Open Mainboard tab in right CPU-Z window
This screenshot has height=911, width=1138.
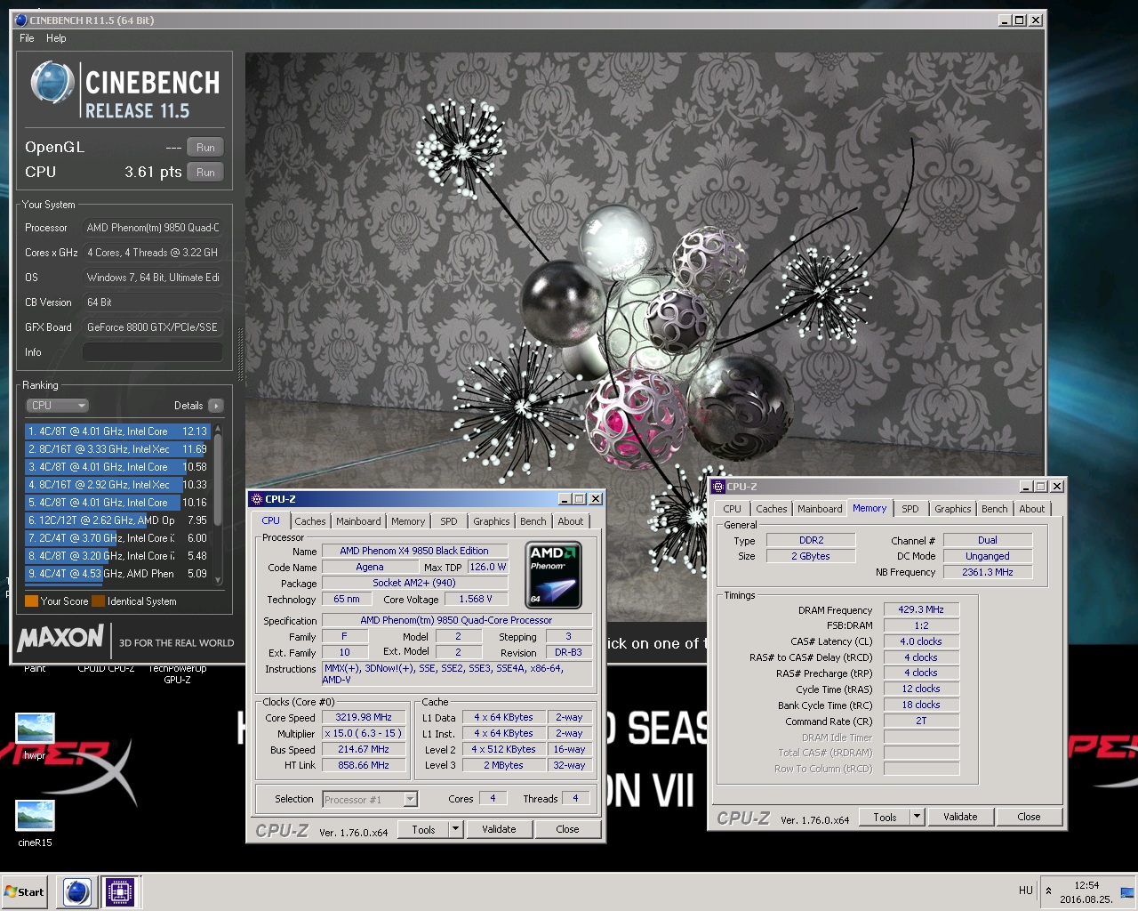coord(820,509)
